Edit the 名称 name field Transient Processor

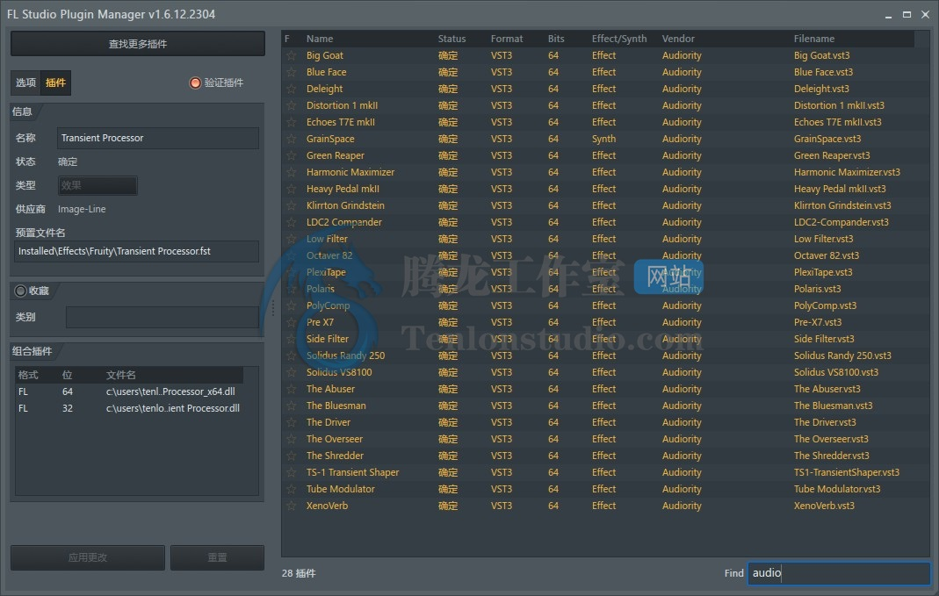point(158,138)
